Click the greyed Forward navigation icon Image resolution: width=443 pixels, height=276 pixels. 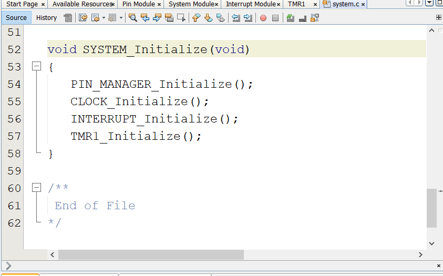(x=112, y=18)
